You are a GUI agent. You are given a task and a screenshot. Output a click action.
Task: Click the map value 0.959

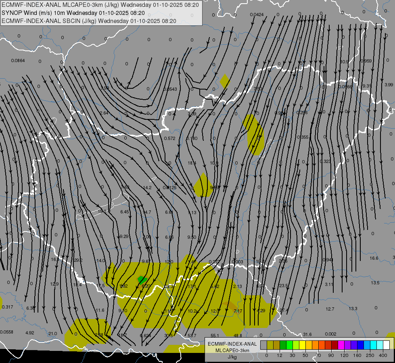366,61
